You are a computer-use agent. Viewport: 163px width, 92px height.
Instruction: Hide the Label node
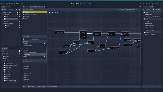(x=19, y=17)
